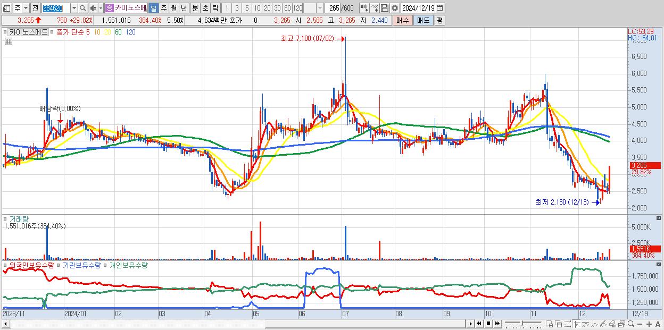Click the zoom magnifier icon at bottom right

(631, 324)
